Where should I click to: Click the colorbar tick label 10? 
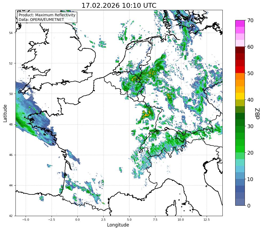250,179
